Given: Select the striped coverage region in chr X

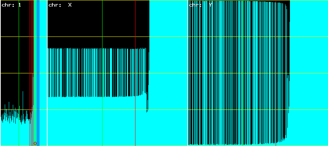Looking at the screenshot, I should click(98, 72).
